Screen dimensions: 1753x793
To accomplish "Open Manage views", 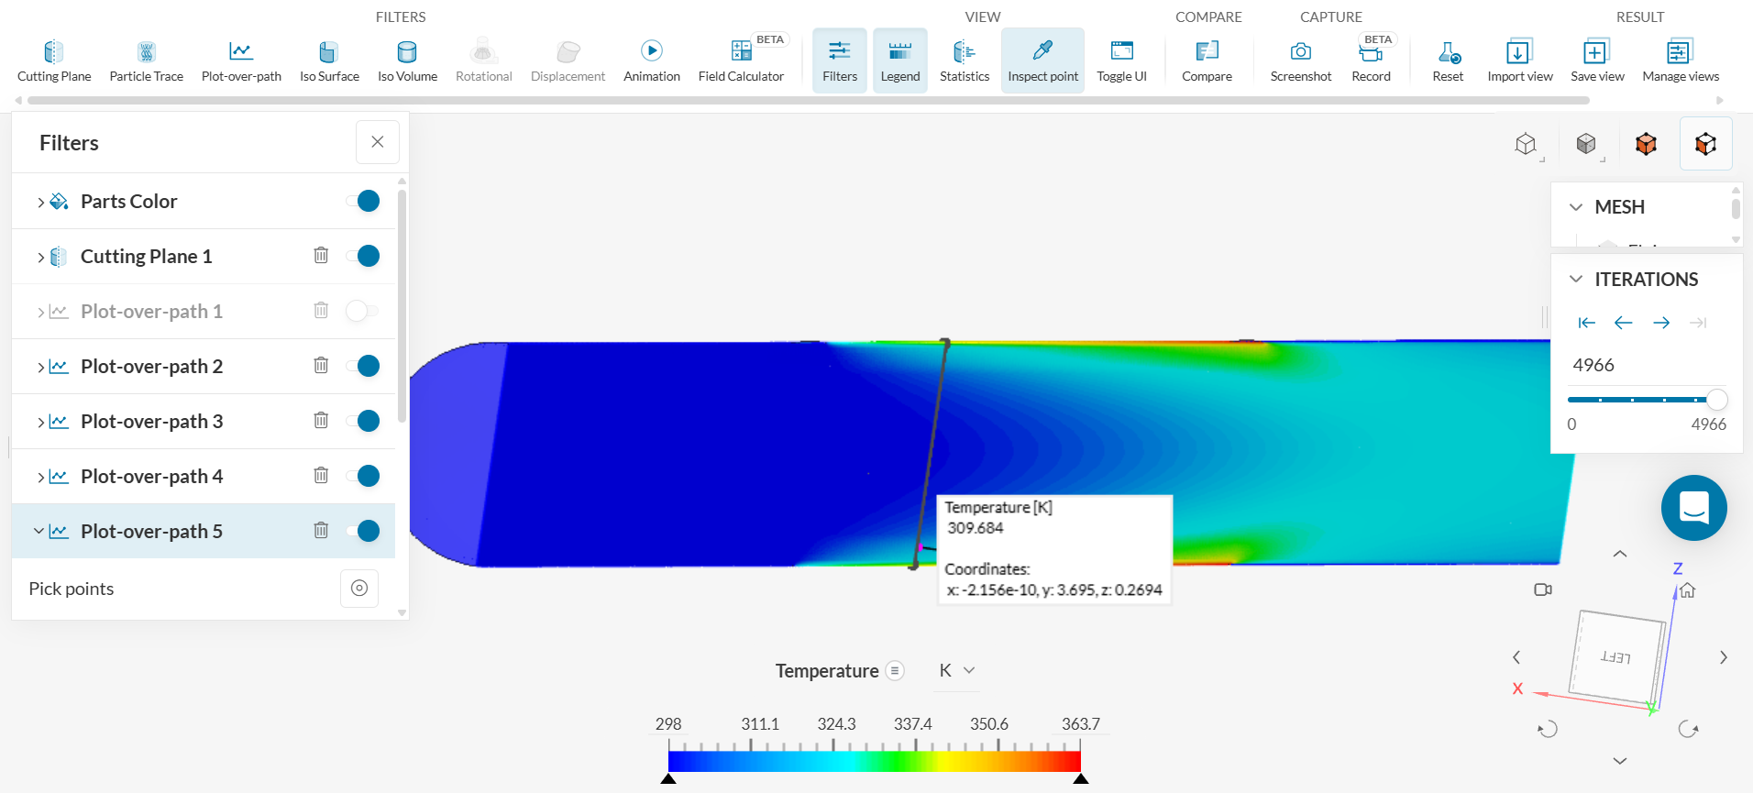I will [1681, 61].
